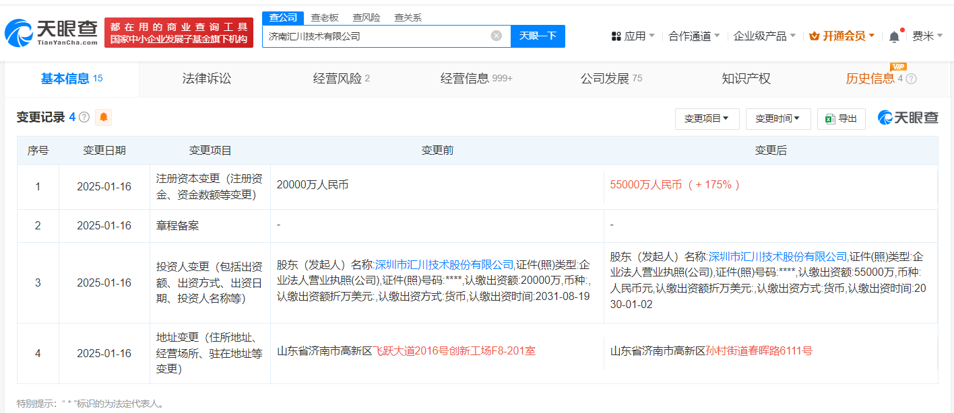Click the help icon next to 历史信息
The width and height of the screenshot is (954, 413).
pyautogui.click(x=911, y=79)
